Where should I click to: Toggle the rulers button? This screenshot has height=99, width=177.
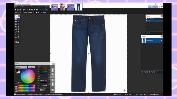49,10
